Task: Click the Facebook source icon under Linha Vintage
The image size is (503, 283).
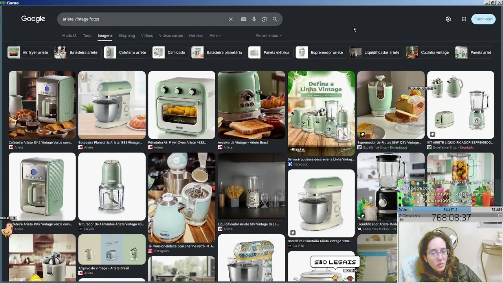Action: pos(290,164)
